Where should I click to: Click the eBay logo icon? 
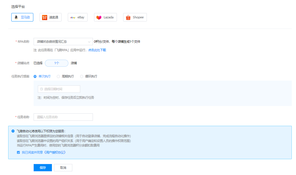[x=73, y=18]
